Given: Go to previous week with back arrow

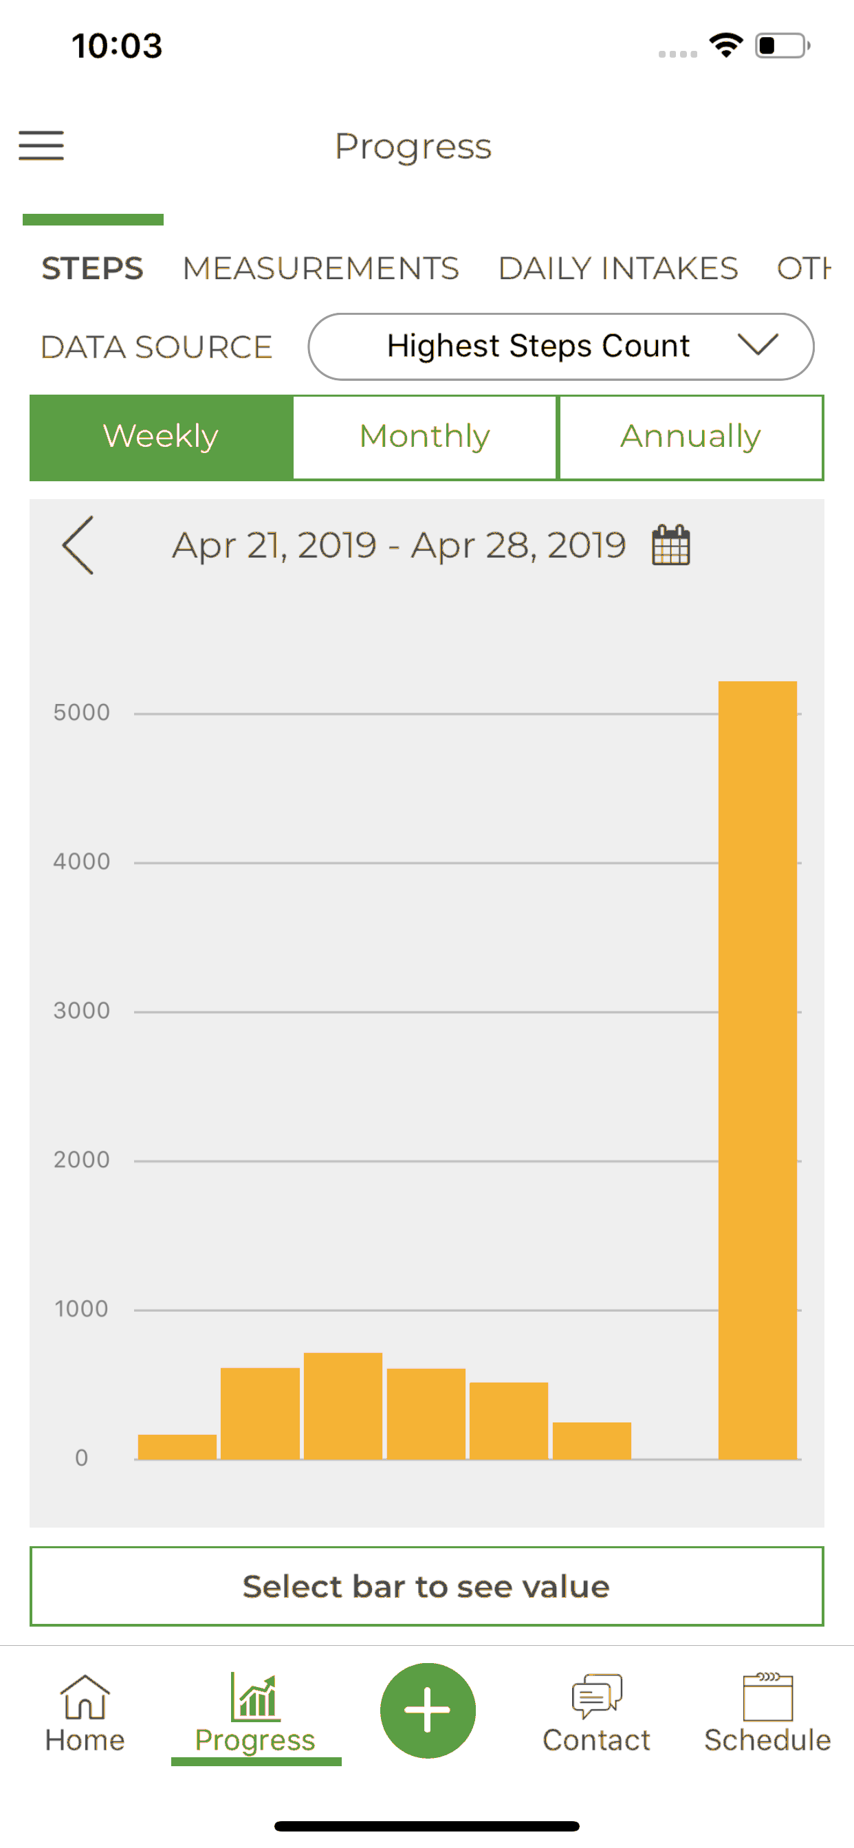Looking at the screenshot, I should 78,545.
